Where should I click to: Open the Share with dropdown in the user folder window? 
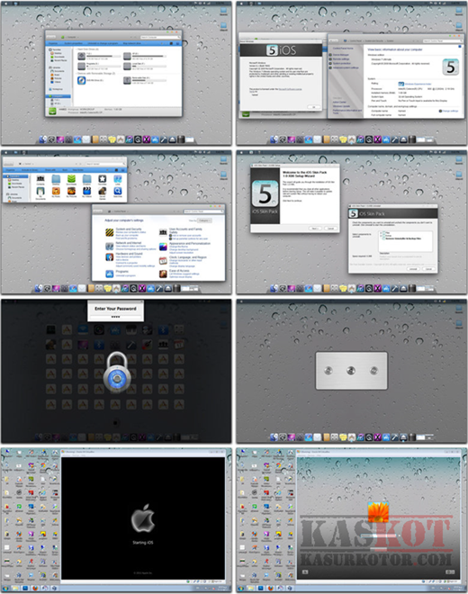(x=50, y=170)
